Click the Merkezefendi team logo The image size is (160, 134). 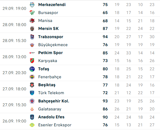click(32, 5)
